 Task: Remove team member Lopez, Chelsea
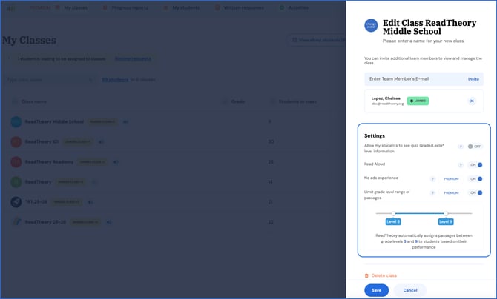point(472,101)
